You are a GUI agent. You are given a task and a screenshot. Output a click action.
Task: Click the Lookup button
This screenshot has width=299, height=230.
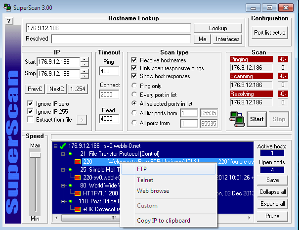pos(218,28)
